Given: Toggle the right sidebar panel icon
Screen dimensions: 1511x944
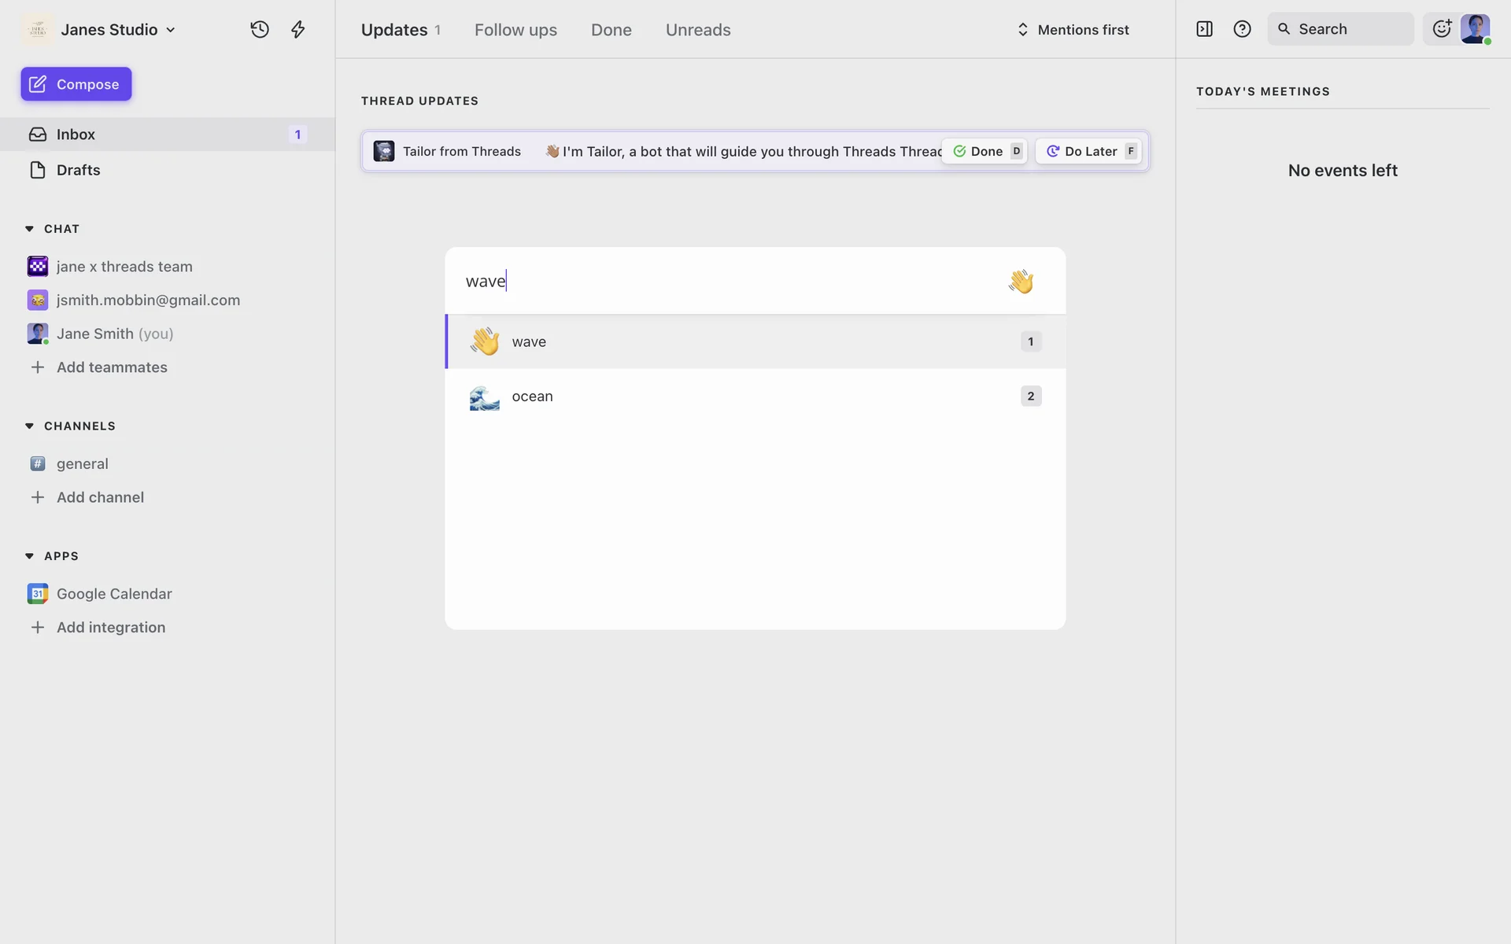Looking at the screenshot, I should coord(1204,29).
